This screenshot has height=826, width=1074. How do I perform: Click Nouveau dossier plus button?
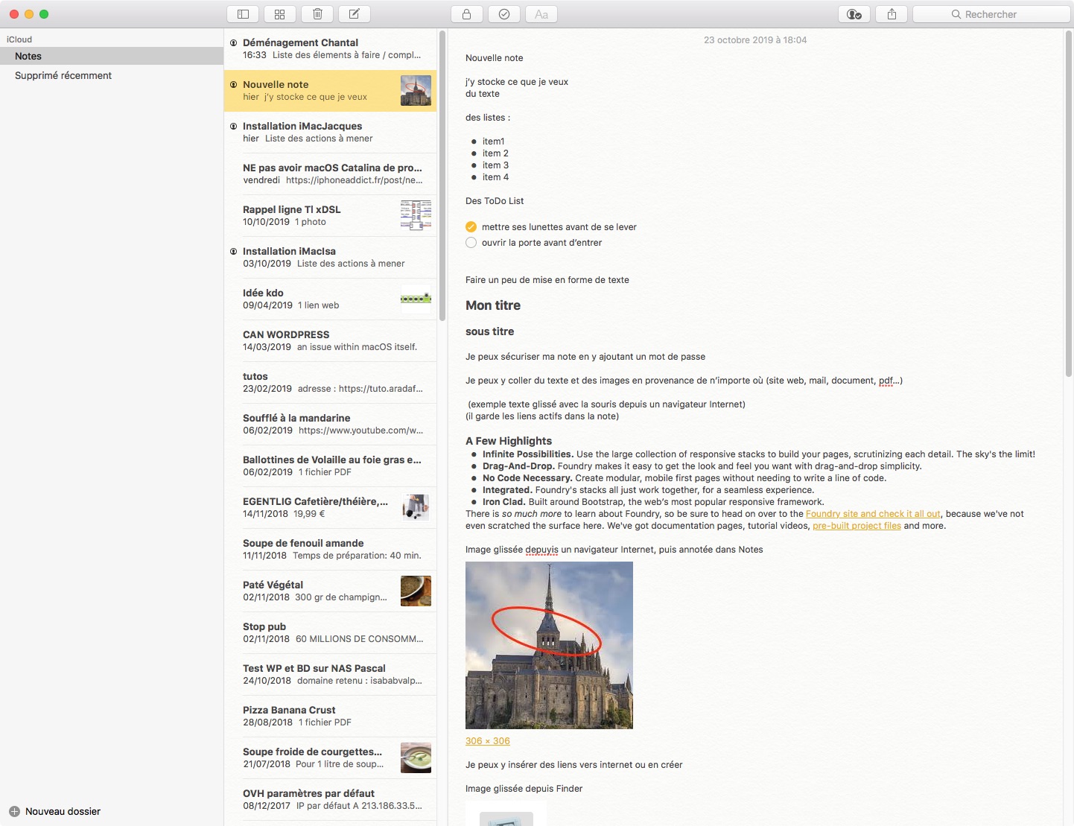pyautogui.click(x=14, y=811)
